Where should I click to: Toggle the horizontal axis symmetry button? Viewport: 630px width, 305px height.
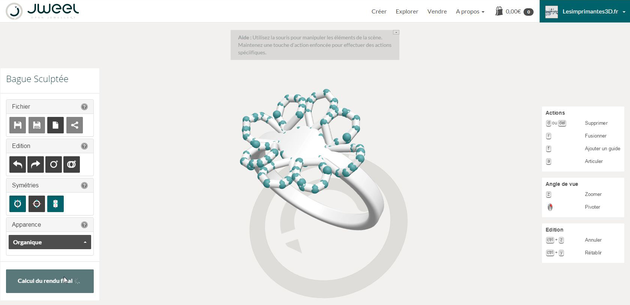[37, 204]
